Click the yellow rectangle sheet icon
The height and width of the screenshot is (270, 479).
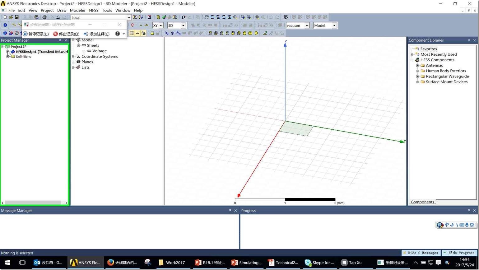coord(152,33)
